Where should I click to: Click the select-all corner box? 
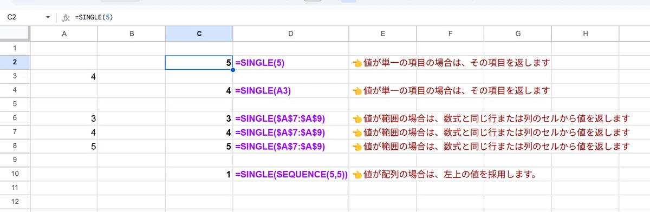[15, 34]
